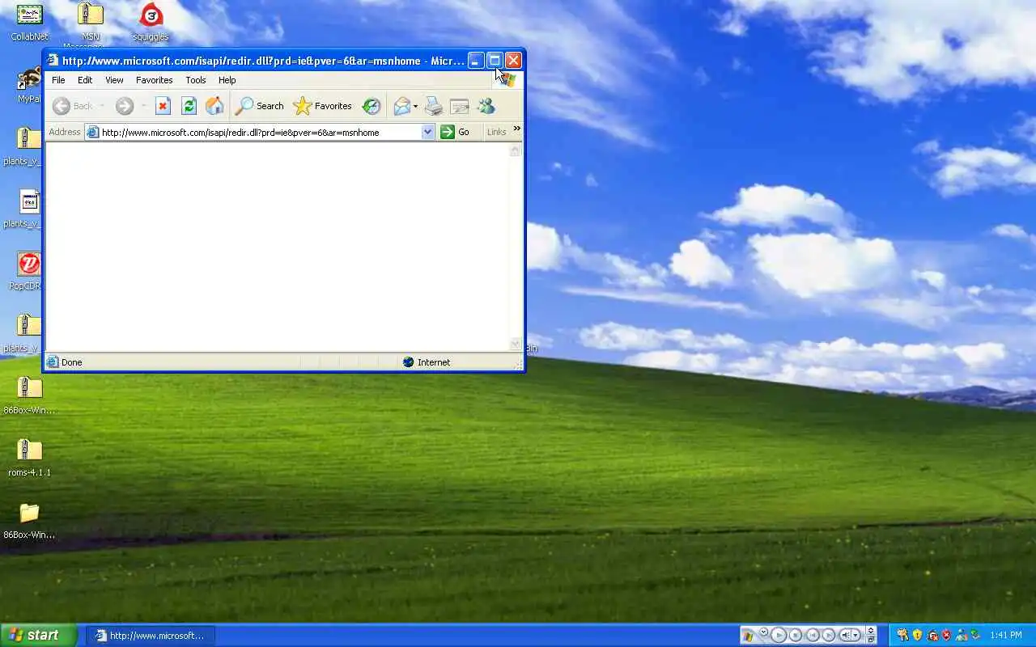Select the MyPal desktop shortcut
The width and height of the screenshot is (1036, 647).
29,84
